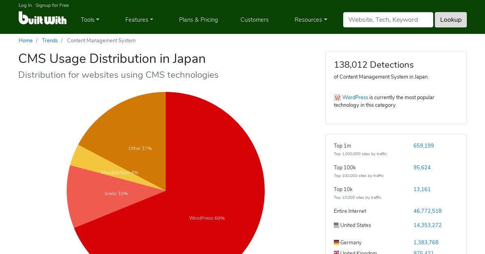This screenshot has width=485, height=254.
Task: Click the Top 1m count 659,199
Action: [424, 146]
